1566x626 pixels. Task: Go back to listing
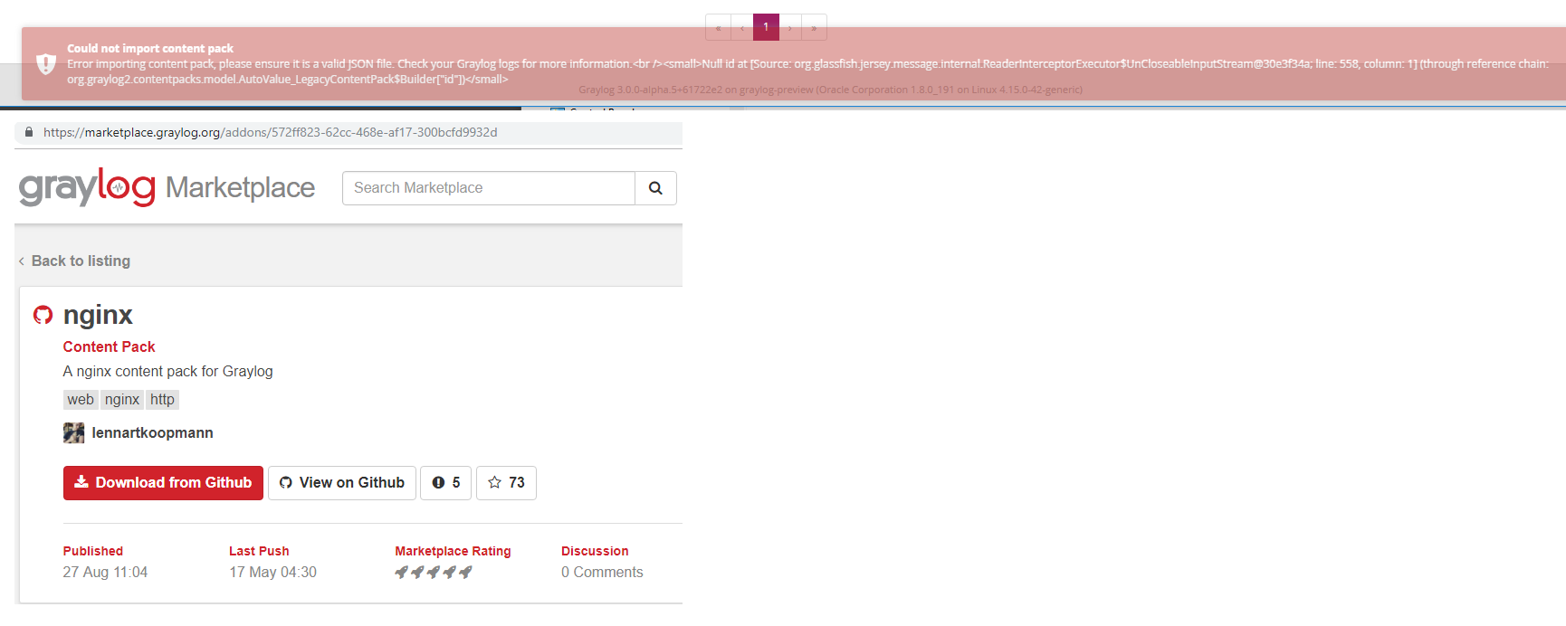(x=74, y=261)
